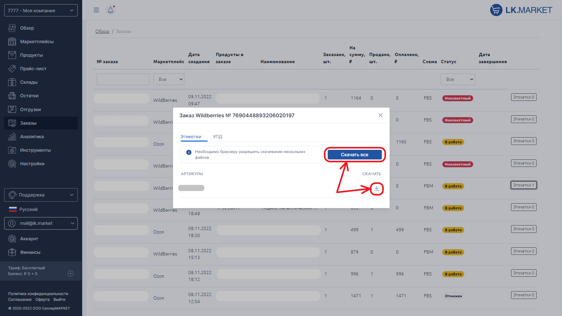The width and height of the screenshot is (562, 316).
Task: Click Этикетки 0 in the 1160 row
Action: pyautogui.click(x=524, y=141)
